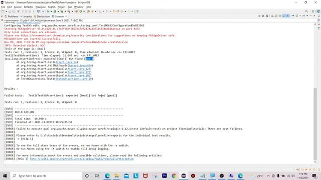Click the console scrollbar up arrow
The image size is (321, 180).
(x=315, y=24)
